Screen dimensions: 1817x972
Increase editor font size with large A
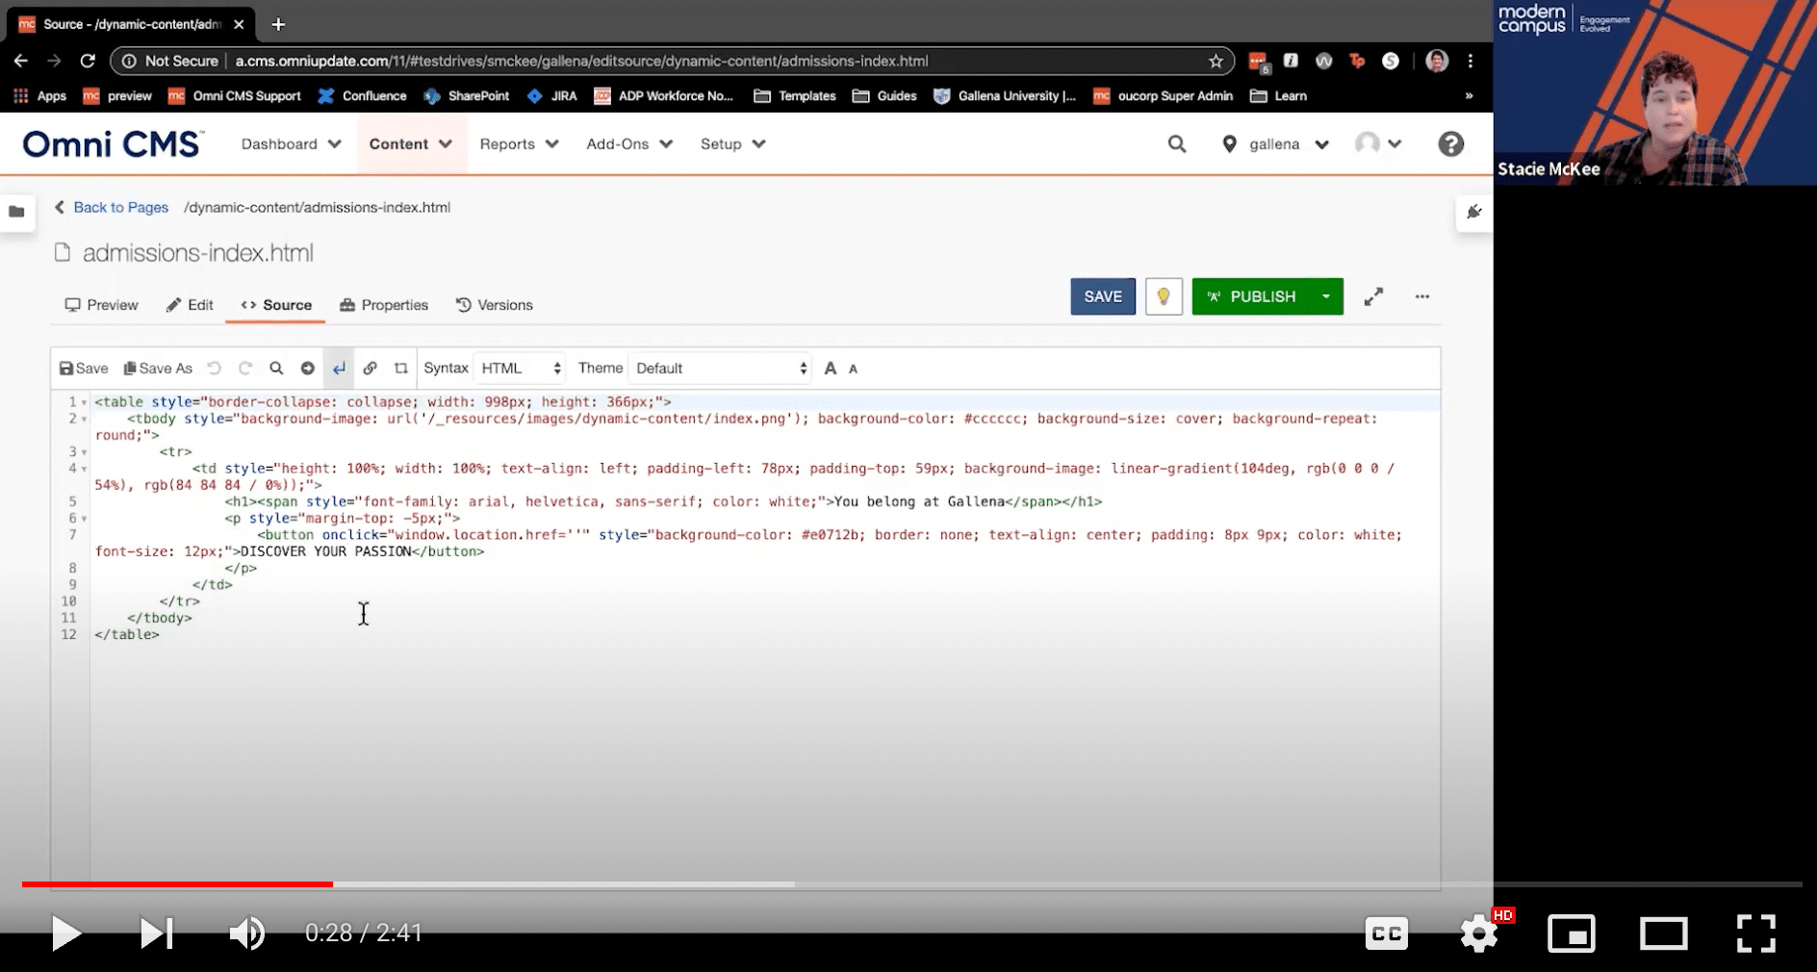pyautogui.click(x=831, y=369)
